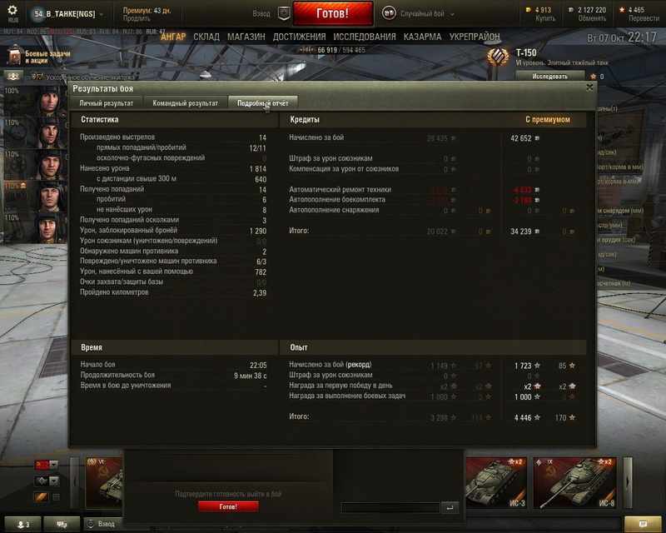The height and width of the screenshot is (533, 666).
Task: Open the chat channels speech-bubble icon
Action: click(62, 524)
